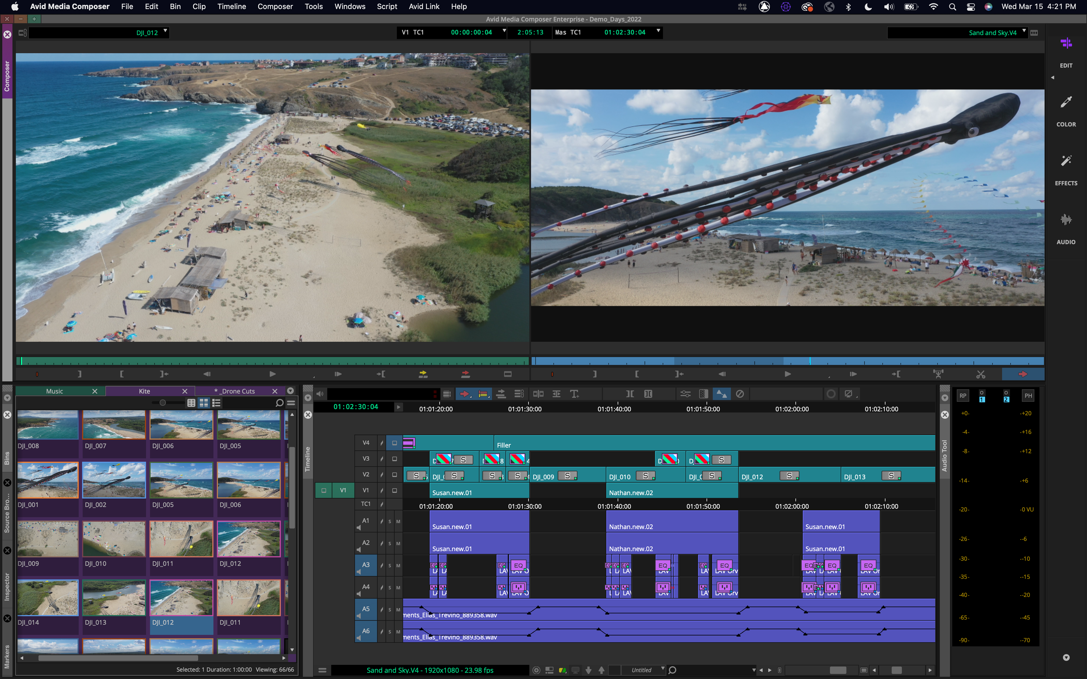This screenshot has width=1087, height=679.
Task: Search the timeline using the magnifier icon
Action: 672,670
